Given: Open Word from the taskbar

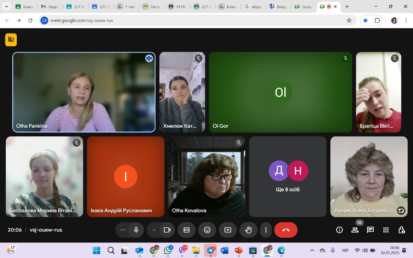Looking at the screenshot, I should click(x=225, y=250).
